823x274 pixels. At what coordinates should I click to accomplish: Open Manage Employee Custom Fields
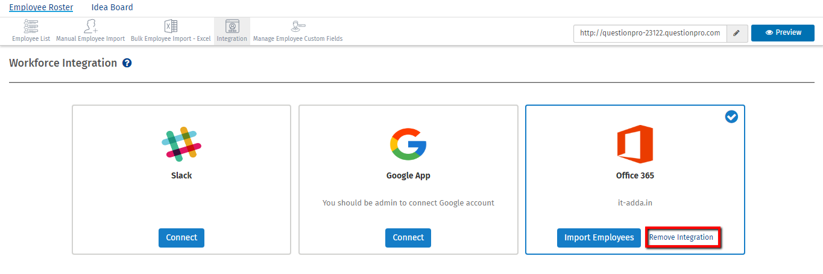click(x=298, y=26)
